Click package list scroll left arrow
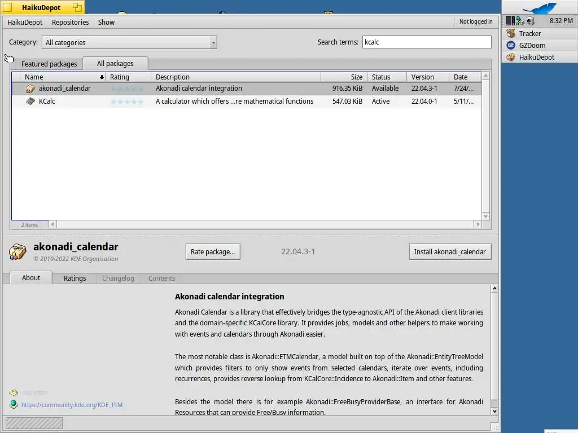 pos(52,224)
